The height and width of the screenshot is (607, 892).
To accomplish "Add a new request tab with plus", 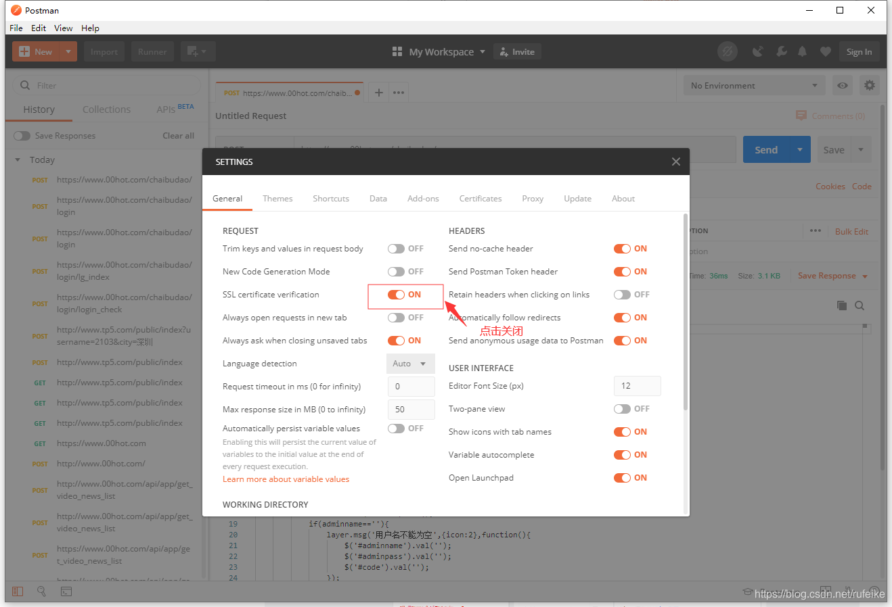I will tap(379, 93).
